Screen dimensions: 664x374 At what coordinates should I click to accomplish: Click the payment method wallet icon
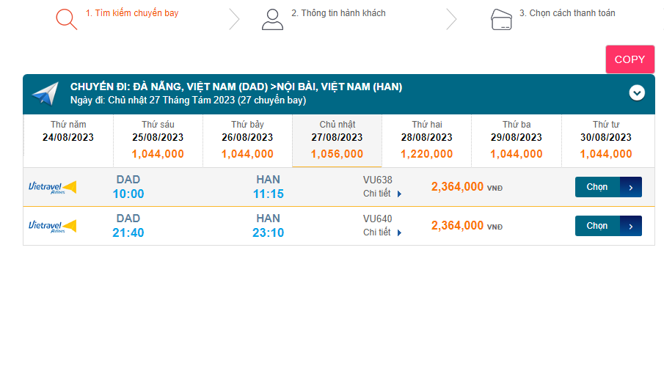(501, 19)
